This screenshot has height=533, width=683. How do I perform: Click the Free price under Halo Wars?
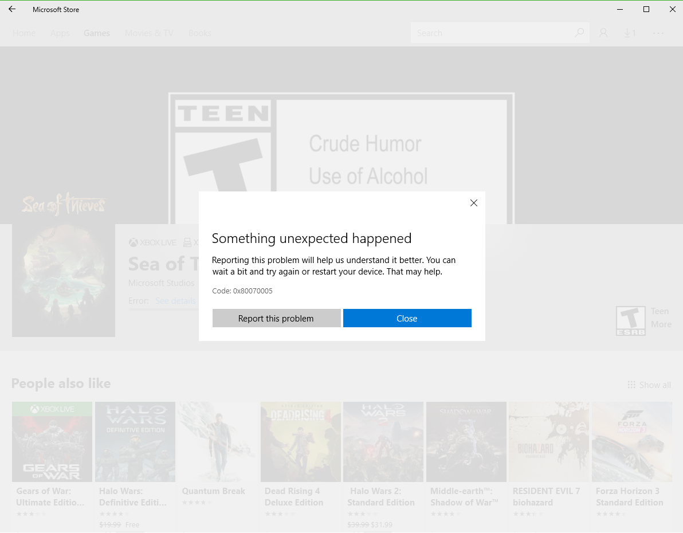132,525
